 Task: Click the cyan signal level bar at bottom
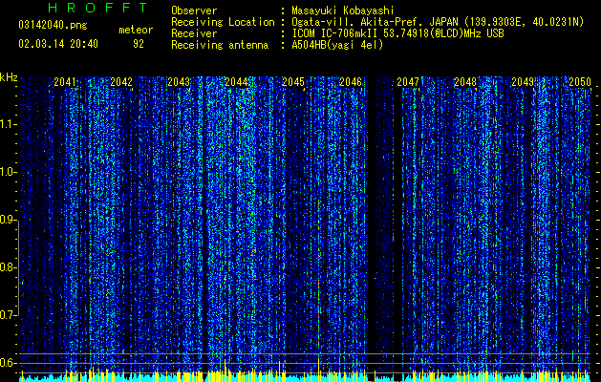(305, 378)
